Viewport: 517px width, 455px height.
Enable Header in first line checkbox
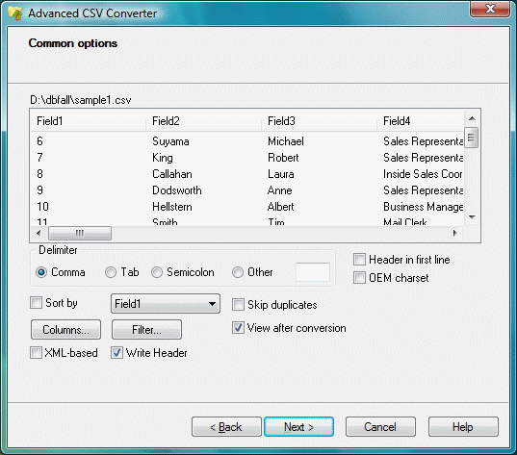pos(359,260)
